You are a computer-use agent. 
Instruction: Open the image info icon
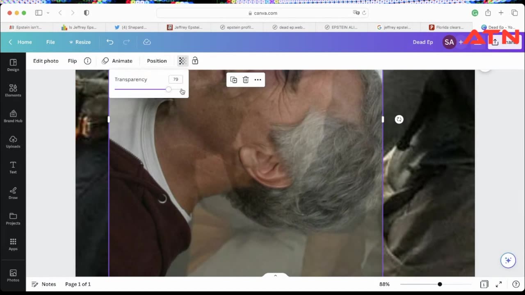tap(87, 61)
